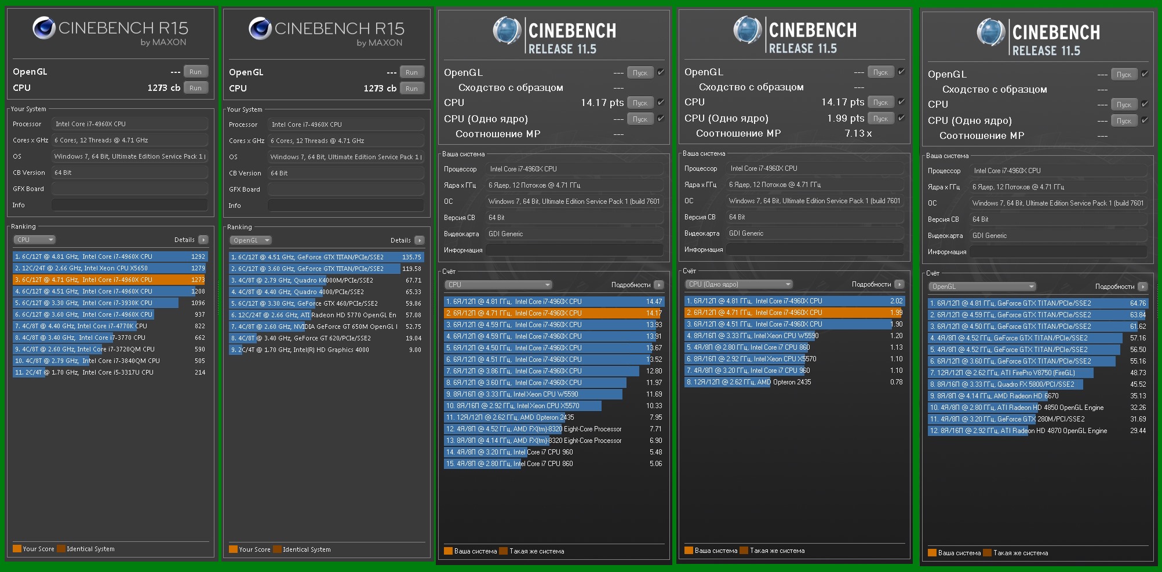The height and width of the screenshot is (572, 1162).
Task: Select highlighted orange row scoring 1273 in R15 ranking
Action: (110, 280)
